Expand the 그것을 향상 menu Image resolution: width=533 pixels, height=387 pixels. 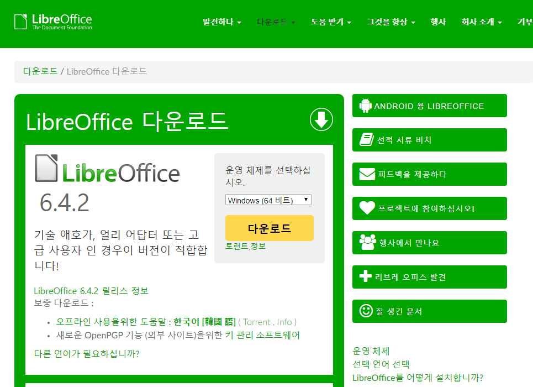[391, 22]
